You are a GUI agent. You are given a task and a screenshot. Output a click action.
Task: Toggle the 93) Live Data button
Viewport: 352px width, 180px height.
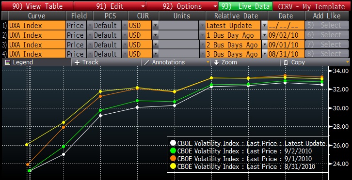(x=246, y=6)
